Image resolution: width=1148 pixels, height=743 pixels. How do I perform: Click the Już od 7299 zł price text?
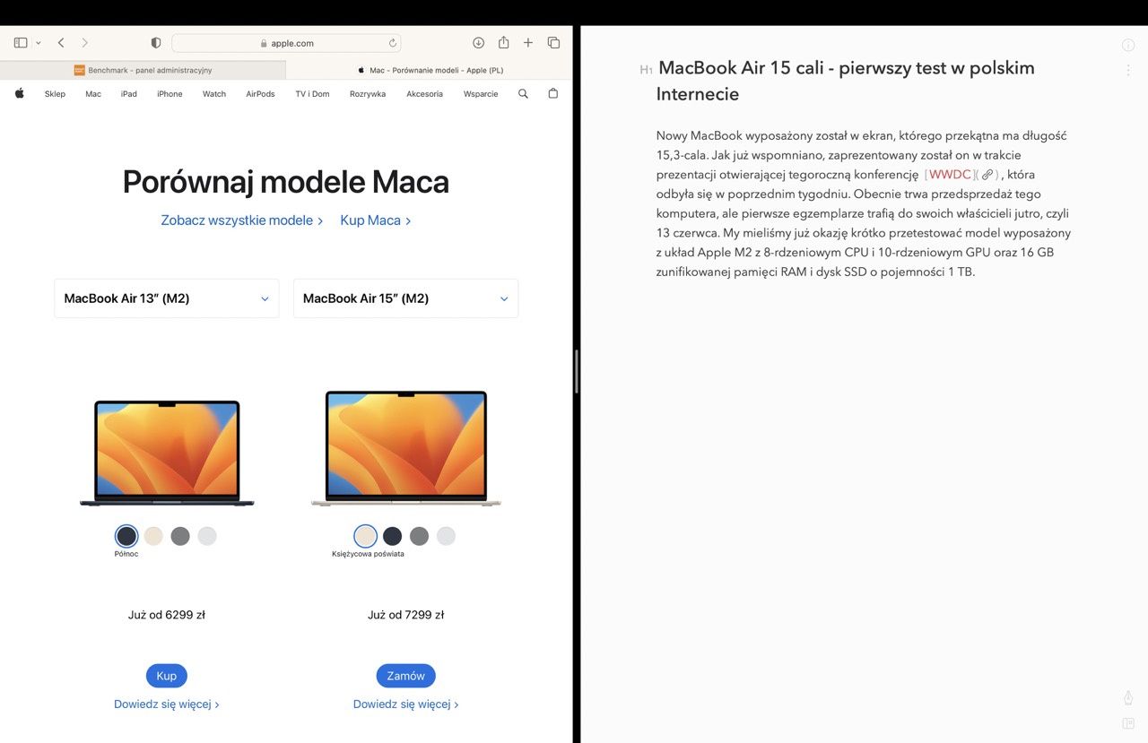pos(406,615)
